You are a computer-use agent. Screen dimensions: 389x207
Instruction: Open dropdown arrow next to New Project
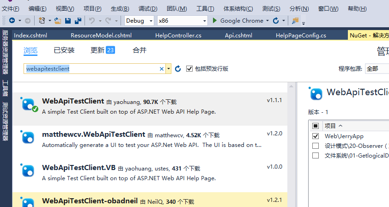(49, 21)
